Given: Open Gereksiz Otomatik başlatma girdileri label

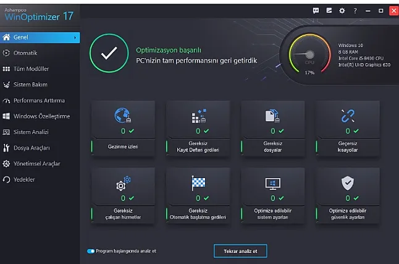Looking at the screenshot, I should click(x=198, y=214).
